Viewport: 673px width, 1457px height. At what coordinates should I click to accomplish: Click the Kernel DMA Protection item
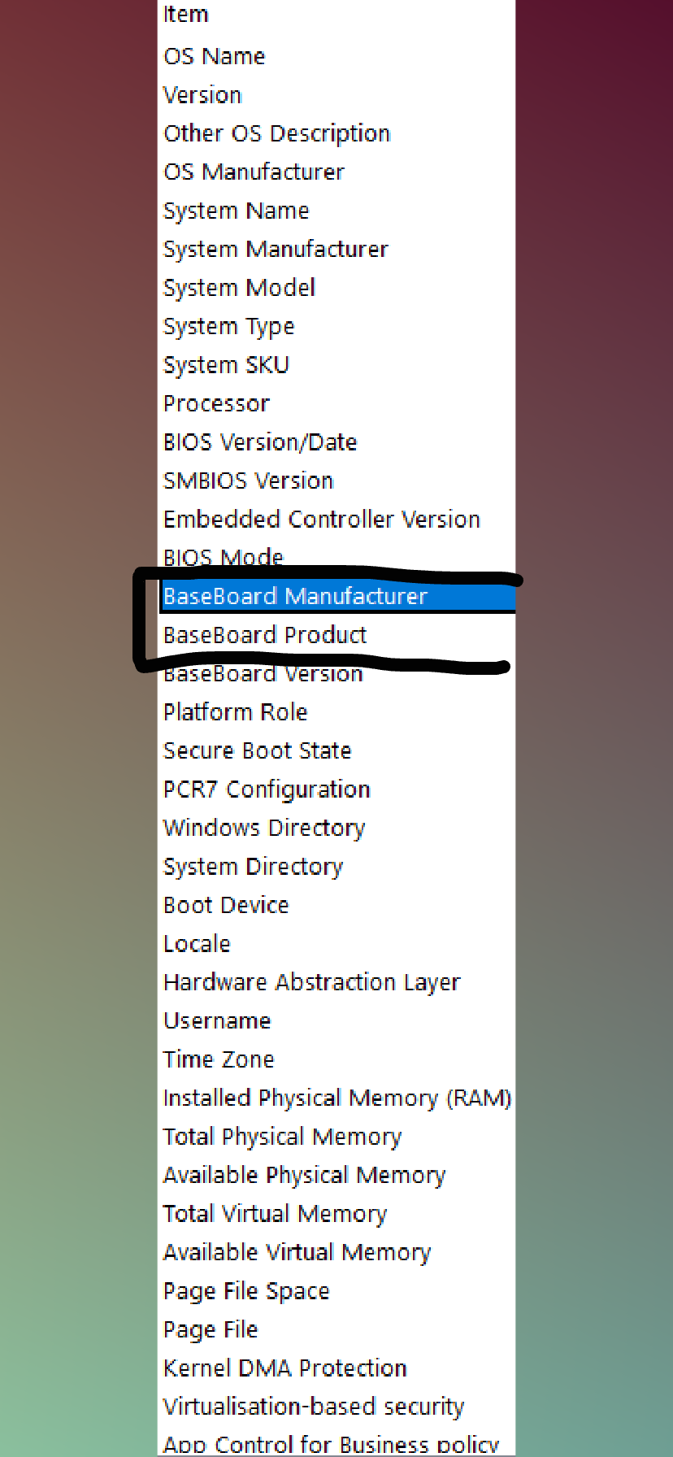click(x=336, y=1368)
